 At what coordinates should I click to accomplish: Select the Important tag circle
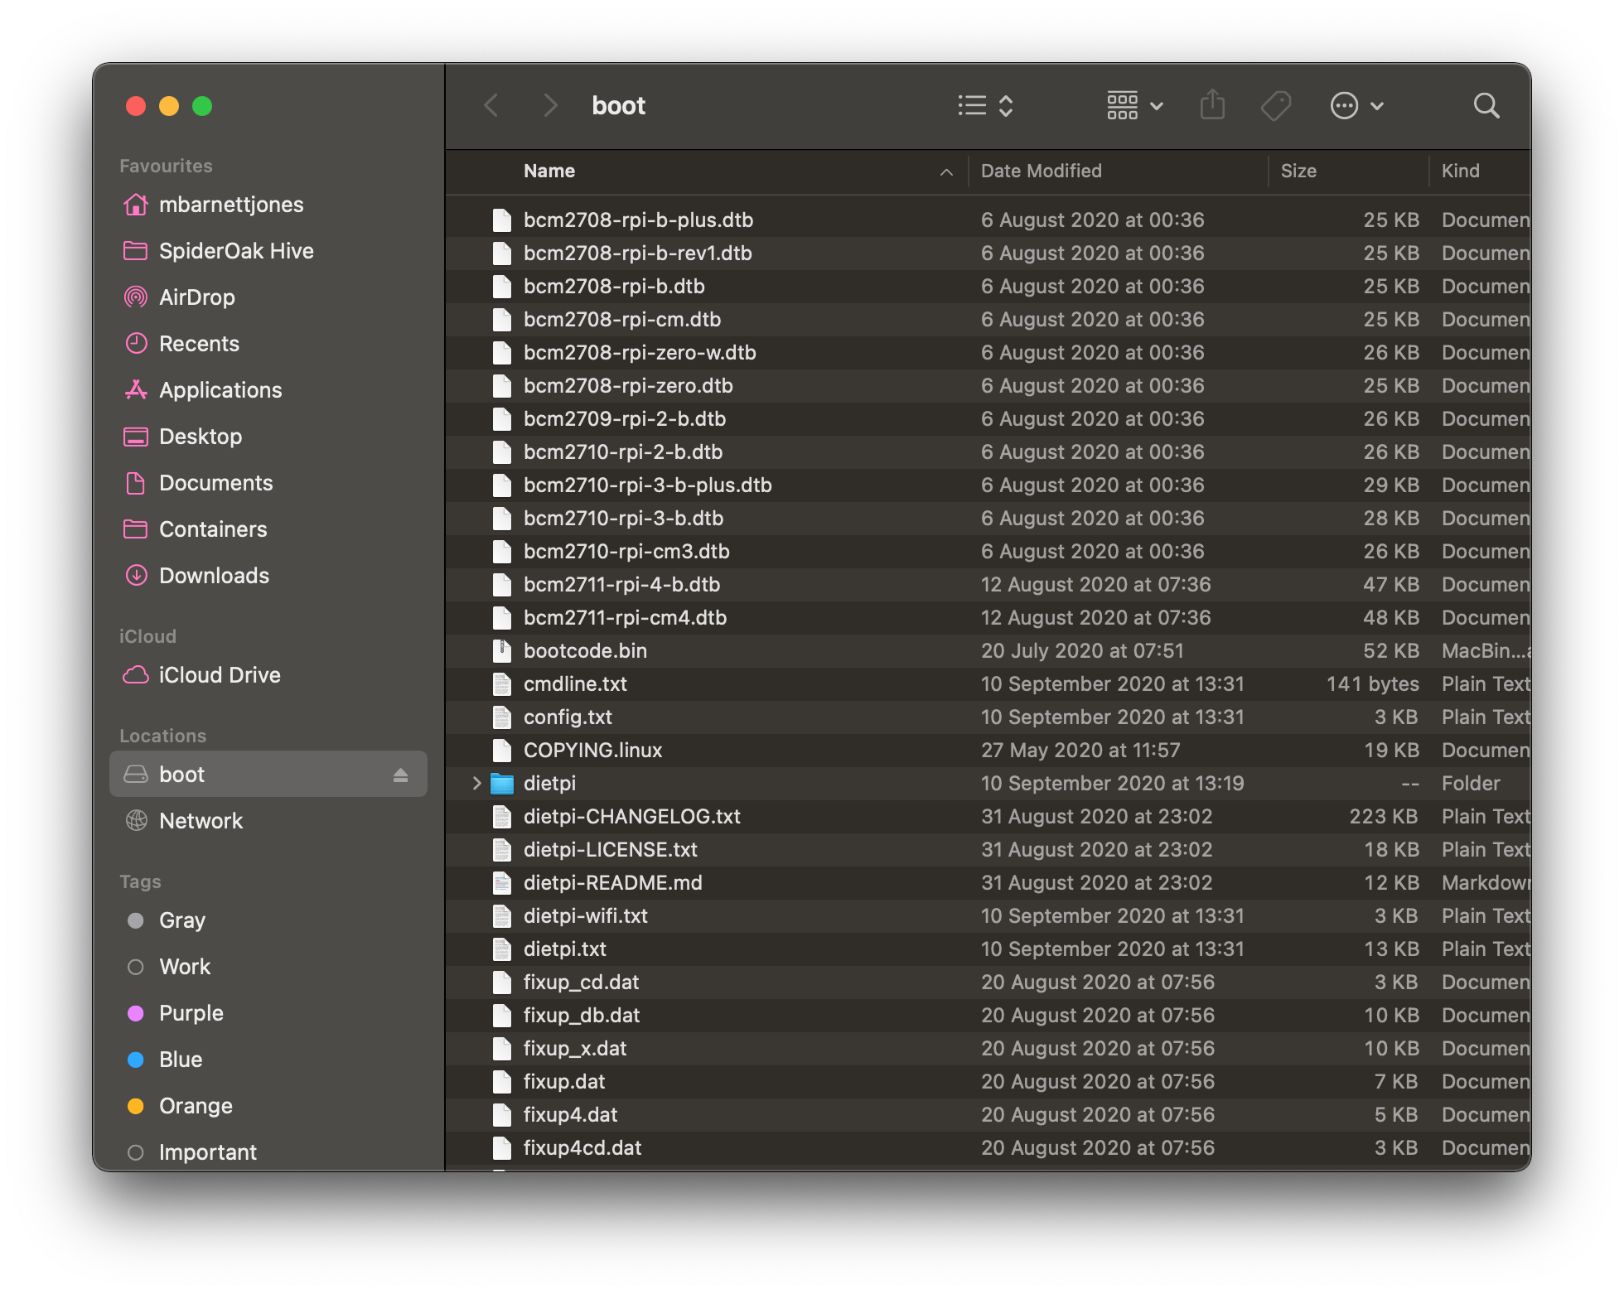tap(137, 1152)
